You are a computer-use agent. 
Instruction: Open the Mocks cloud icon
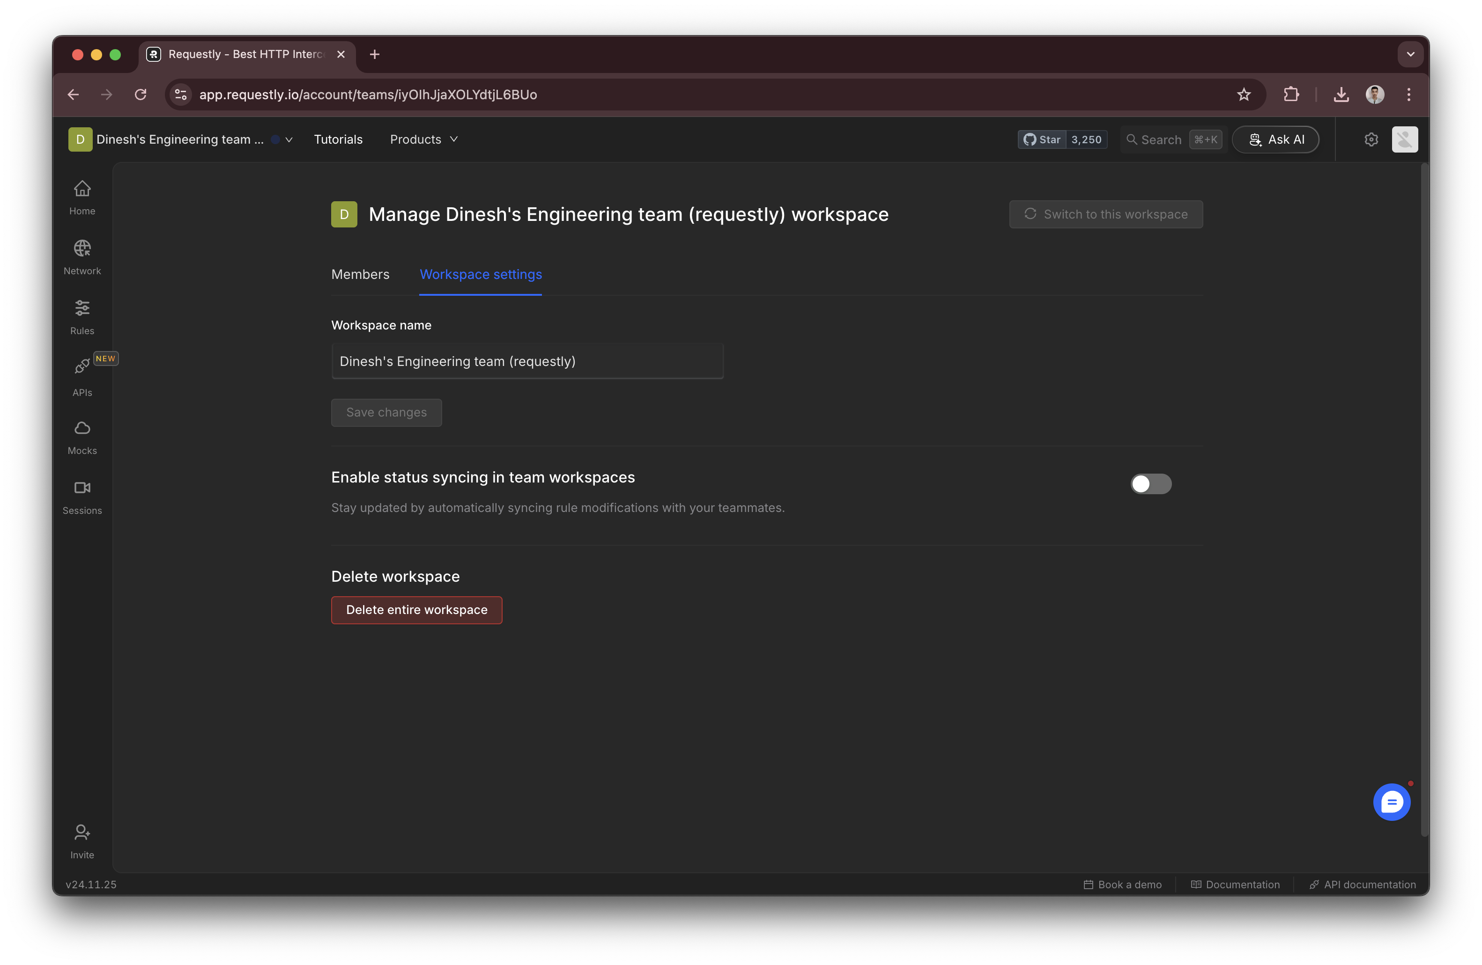click(82, 437)
